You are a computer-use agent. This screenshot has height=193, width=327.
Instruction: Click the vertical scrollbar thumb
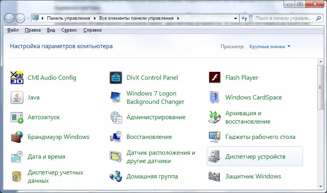pos(321,87)
